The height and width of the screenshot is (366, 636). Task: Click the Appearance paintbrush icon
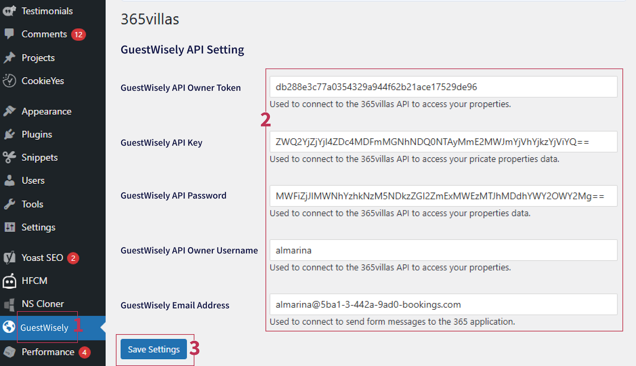pos(9,111)
